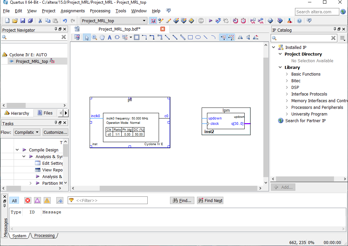This screenshot has height=246, width=348.
Task: Select the Oval drawing tool
Action: (198, 37)
